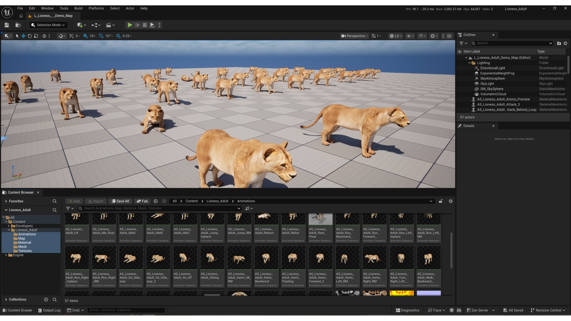Start Play in Editor with the green play button
571x321 pixels.
(x=130, y=25)
